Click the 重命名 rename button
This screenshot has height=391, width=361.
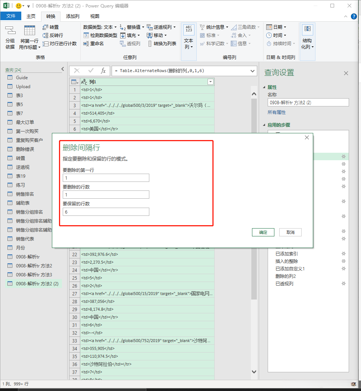click(93, 43)
